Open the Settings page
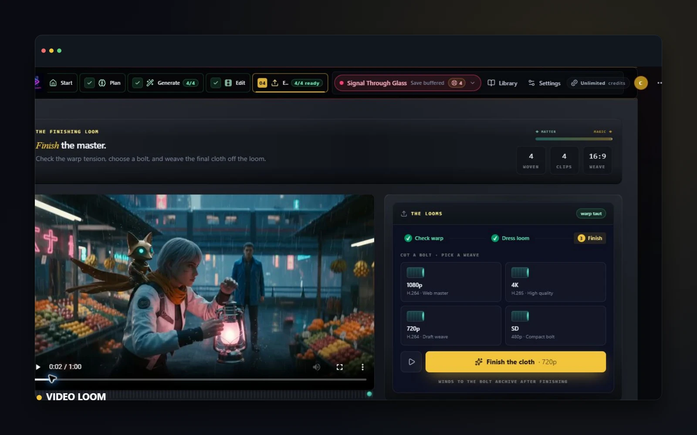 544,83
